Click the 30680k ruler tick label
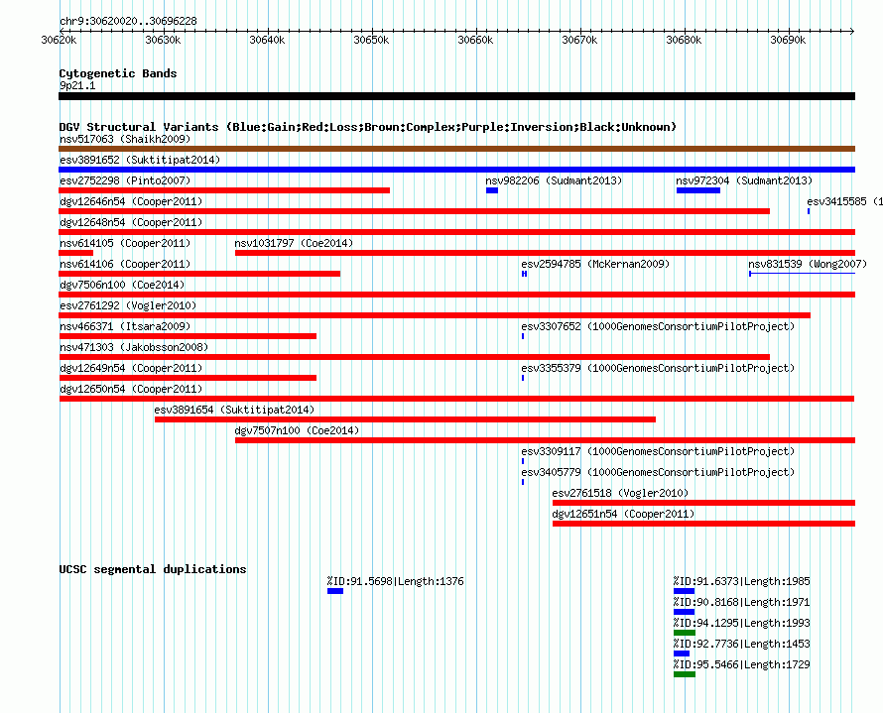The image size is (883, 713). click(684, 40)
